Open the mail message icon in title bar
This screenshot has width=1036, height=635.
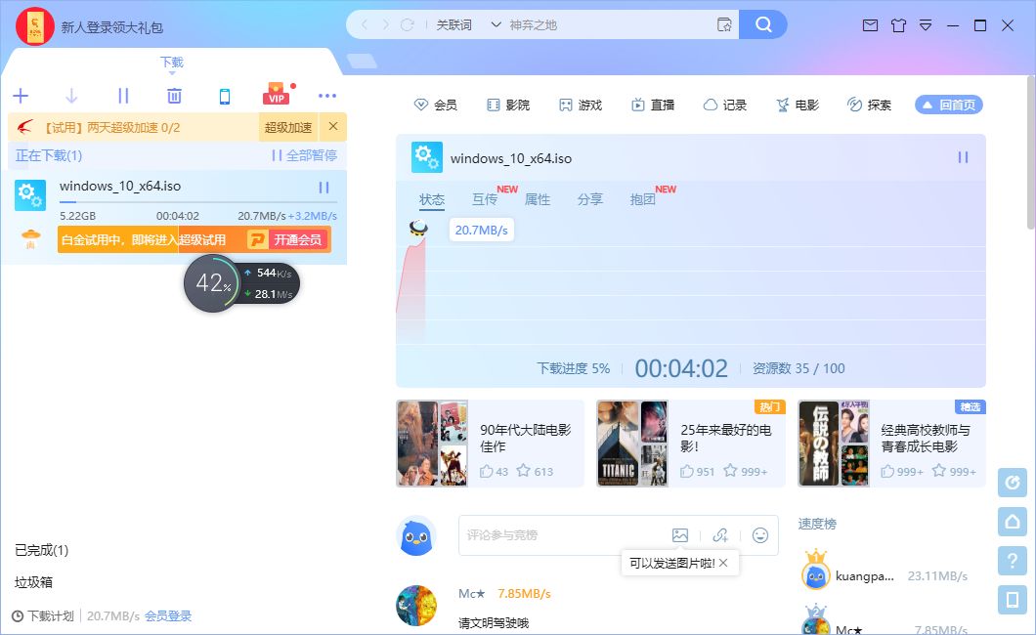(870, 25)
